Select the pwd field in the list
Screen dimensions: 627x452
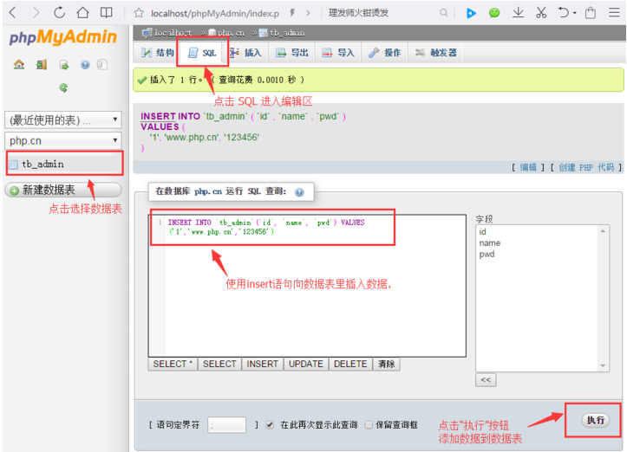point(487,255)
